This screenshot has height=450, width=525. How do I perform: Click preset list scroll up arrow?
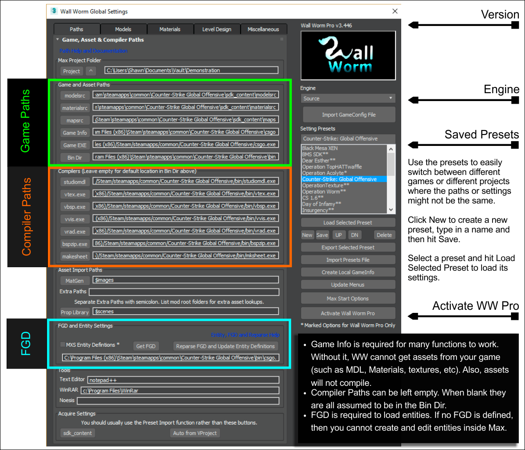tap(391, 149)
